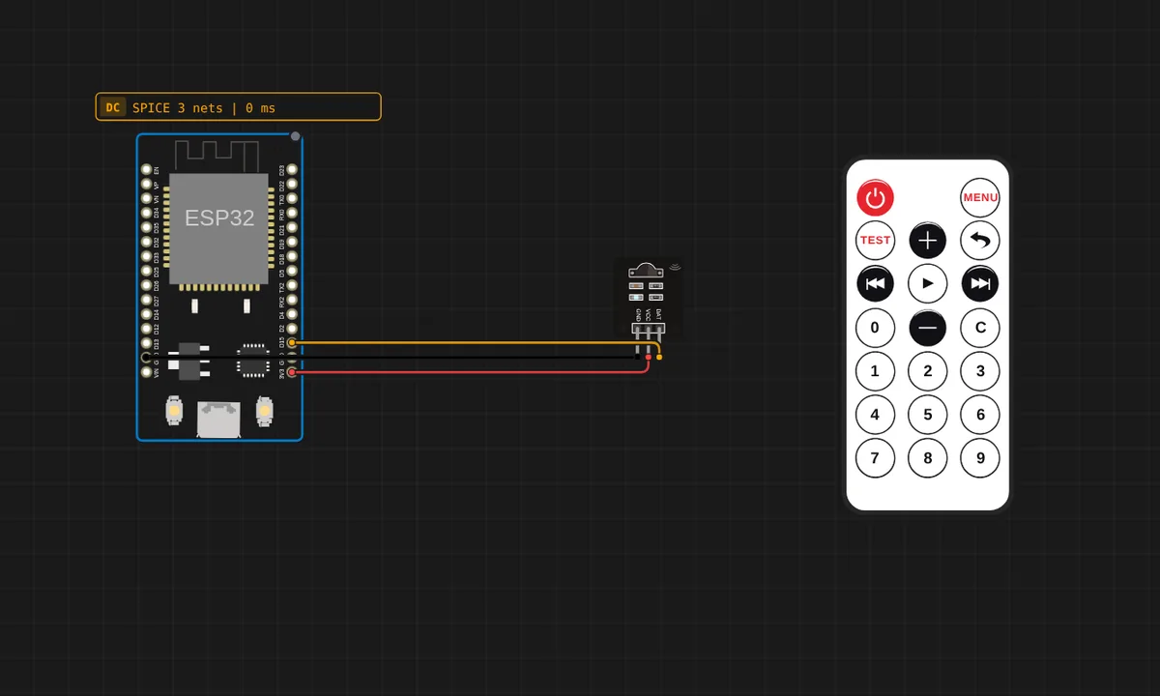Select the orange data wire

[x=474, y=342]
